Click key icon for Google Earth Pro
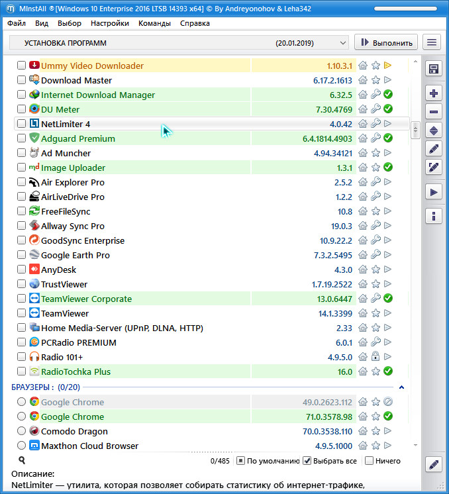This screenshot has width=449, height=494. pos(375,254)
